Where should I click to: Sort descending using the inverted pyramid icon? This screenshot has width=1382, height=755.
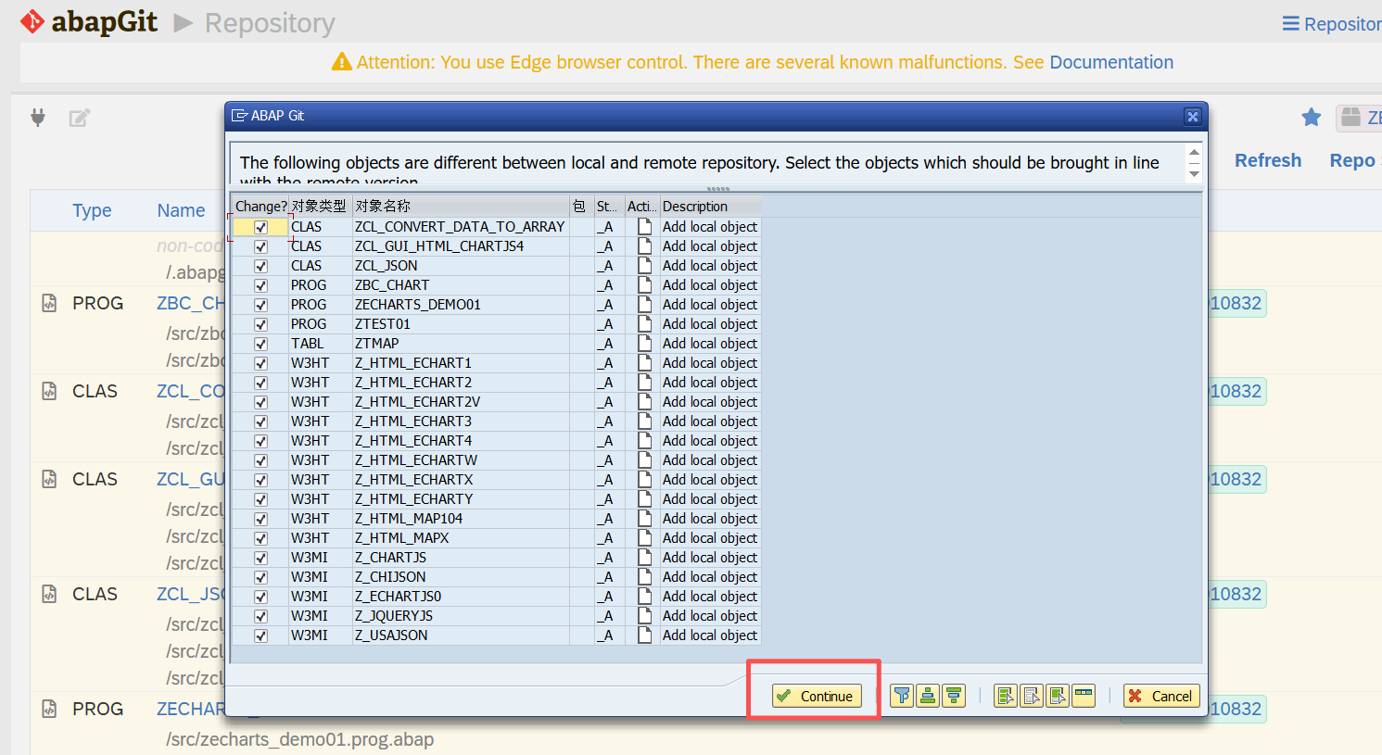(x=954, y=696)
